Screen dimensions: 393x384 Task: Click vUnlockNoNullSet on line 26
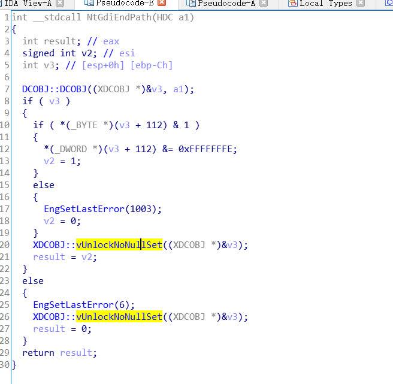coord(119,317)
